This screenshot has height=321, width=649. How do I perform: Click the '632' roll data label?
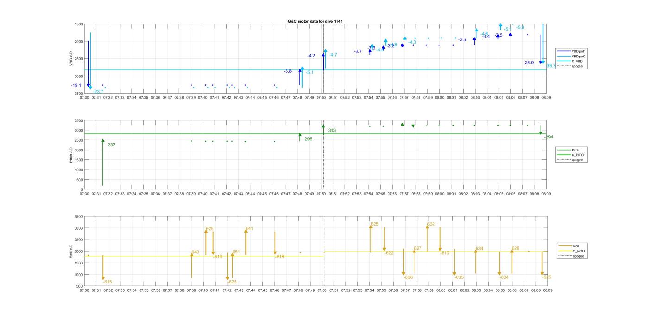click(x=431, y=224)
